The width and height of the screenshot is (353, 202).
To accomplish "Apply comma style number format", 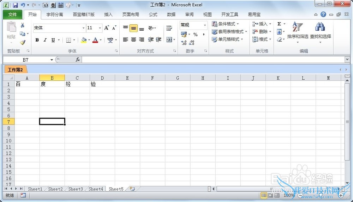I will pos(204,35).
